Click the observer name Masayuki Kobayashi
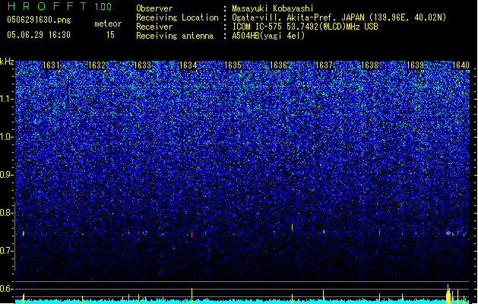This screenshot has width=478, height=304. pos(273,8)
